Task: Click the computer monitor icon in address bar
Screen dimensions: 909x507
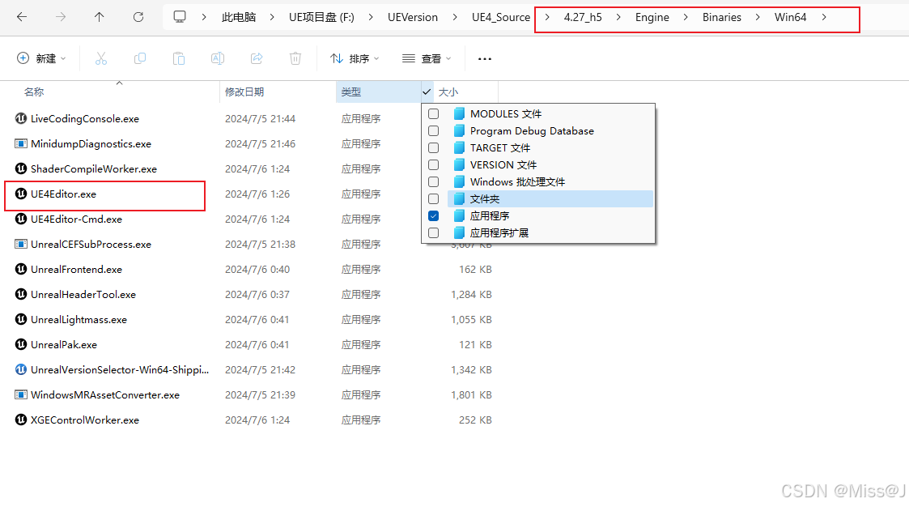Action: click(180, 17)
